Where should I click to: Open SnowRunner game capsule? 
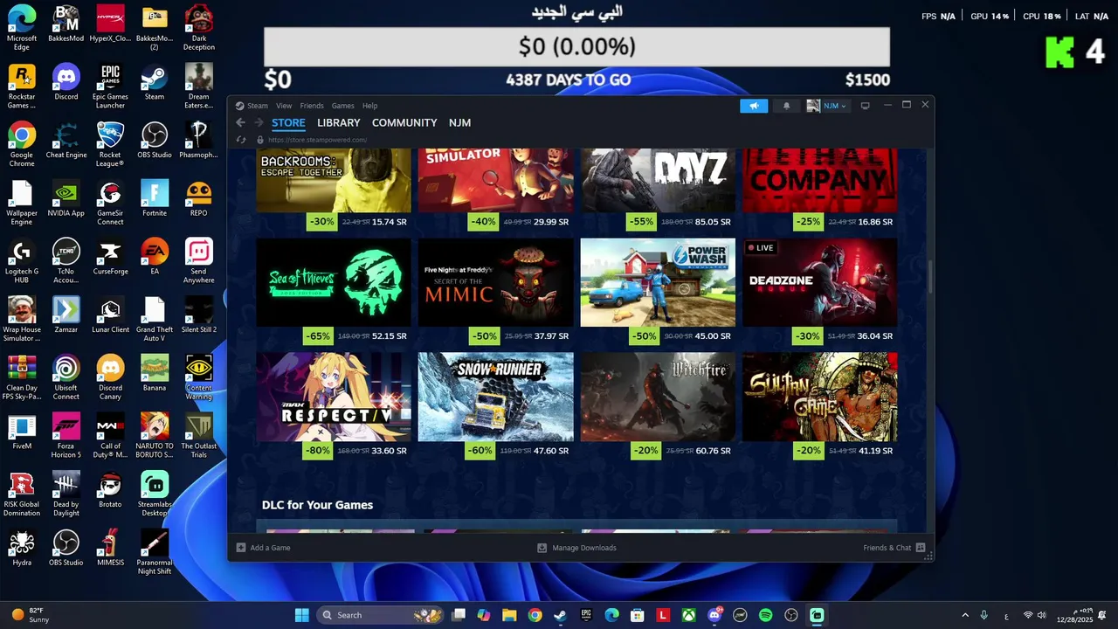(495, 397)
